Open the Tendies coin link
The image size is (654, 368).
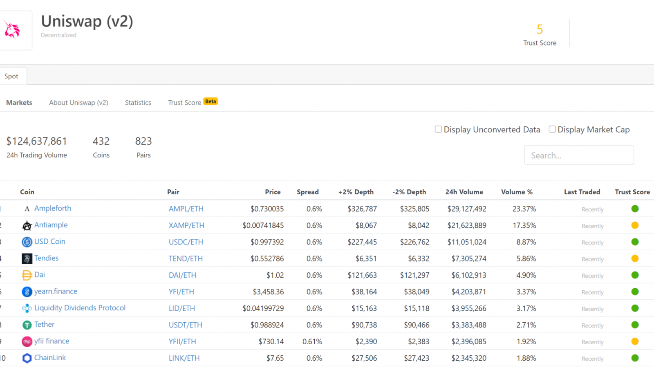tap(46, 258)
